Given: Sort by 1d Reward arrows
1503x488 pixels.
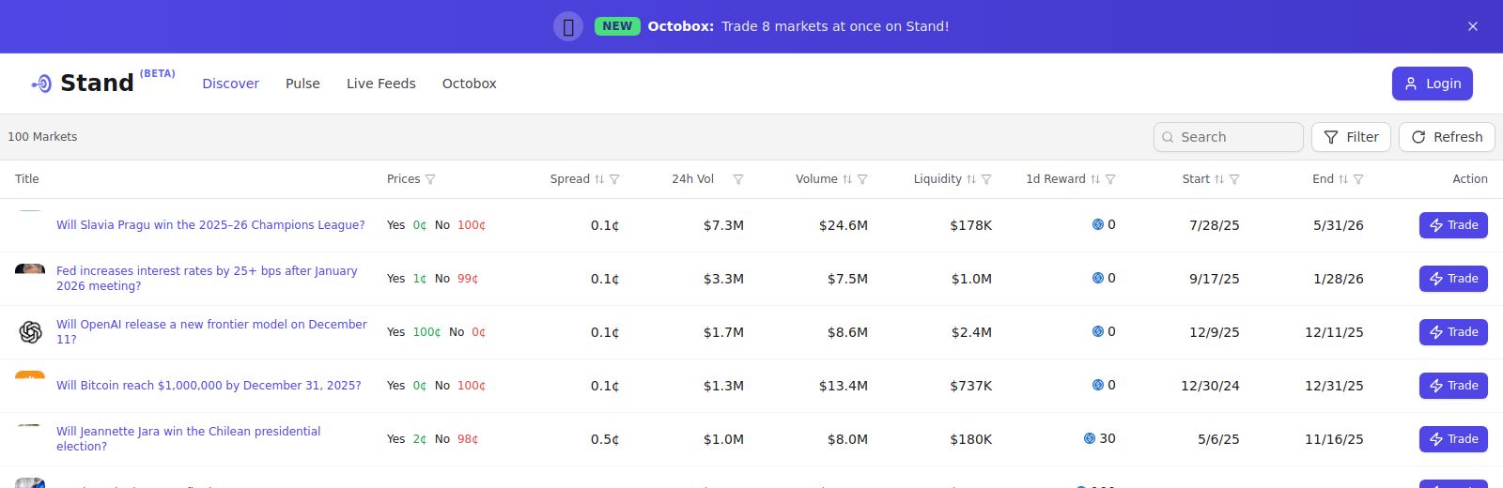Looking at the screenshot, I should pos(1094,179).
